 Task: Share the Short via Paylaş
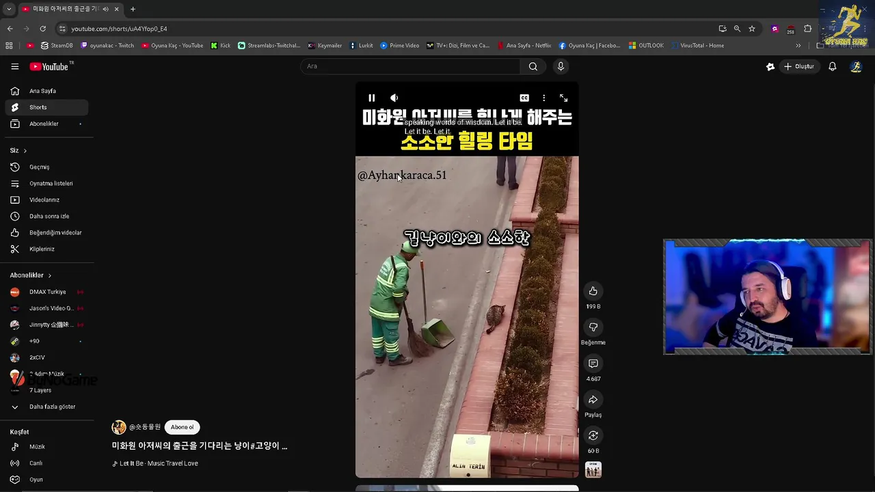[x=593, y=400]
